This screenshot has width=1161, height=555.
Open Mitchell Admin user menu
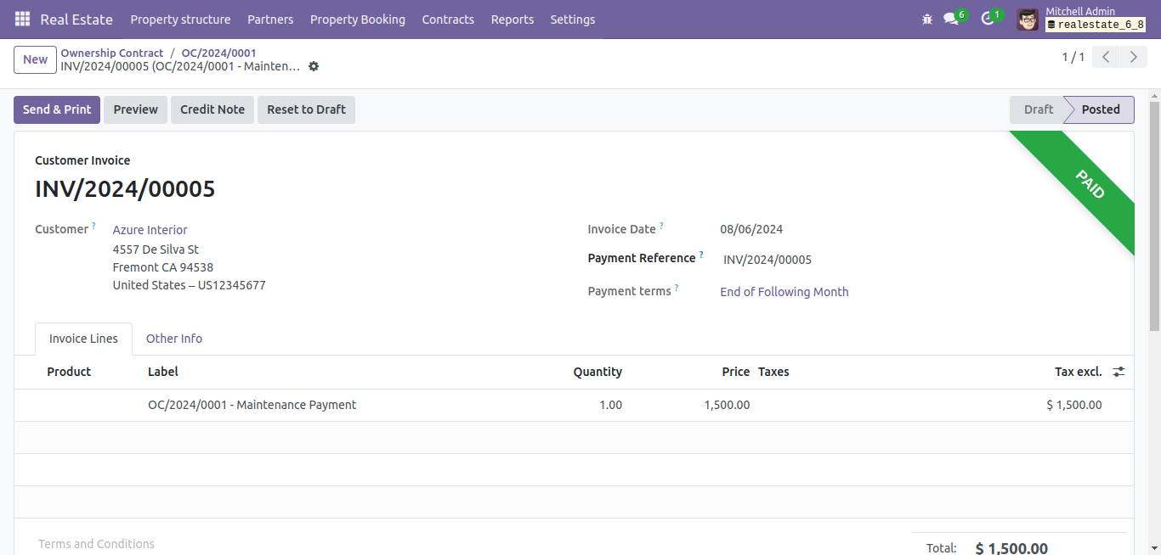[x=1081, y=19]
